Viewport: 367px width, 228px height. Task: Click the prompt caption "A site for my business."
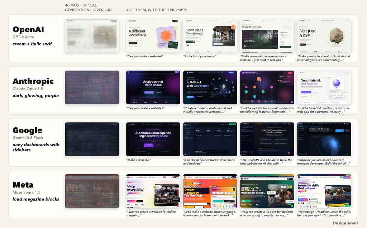tap(200, 56)
